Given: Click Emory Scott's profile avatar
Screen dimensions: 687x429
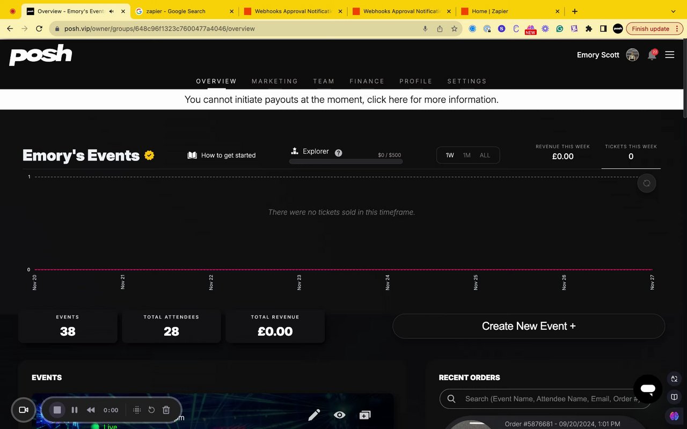Looking at the screenshot, I should coord(632,55).
